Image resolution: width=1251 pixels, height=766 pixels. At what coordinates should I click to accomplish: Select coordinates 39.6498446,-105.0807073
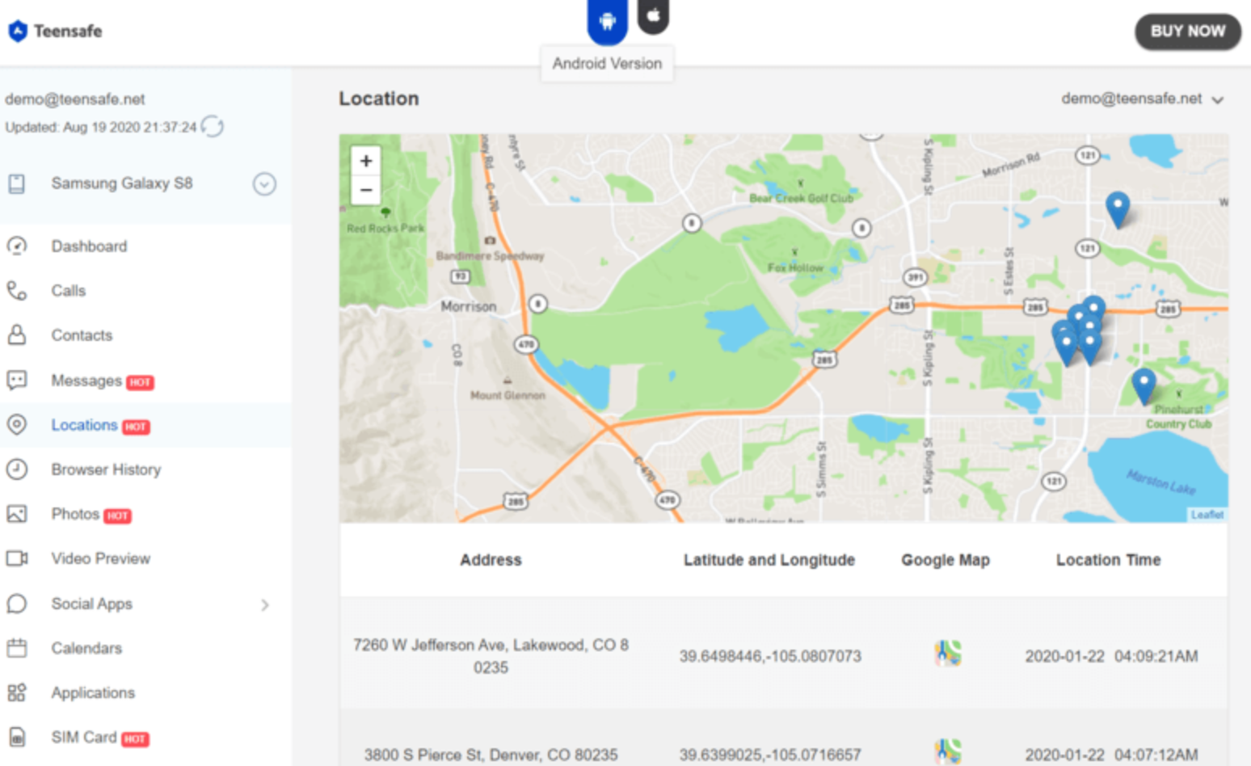coord(770,656)
